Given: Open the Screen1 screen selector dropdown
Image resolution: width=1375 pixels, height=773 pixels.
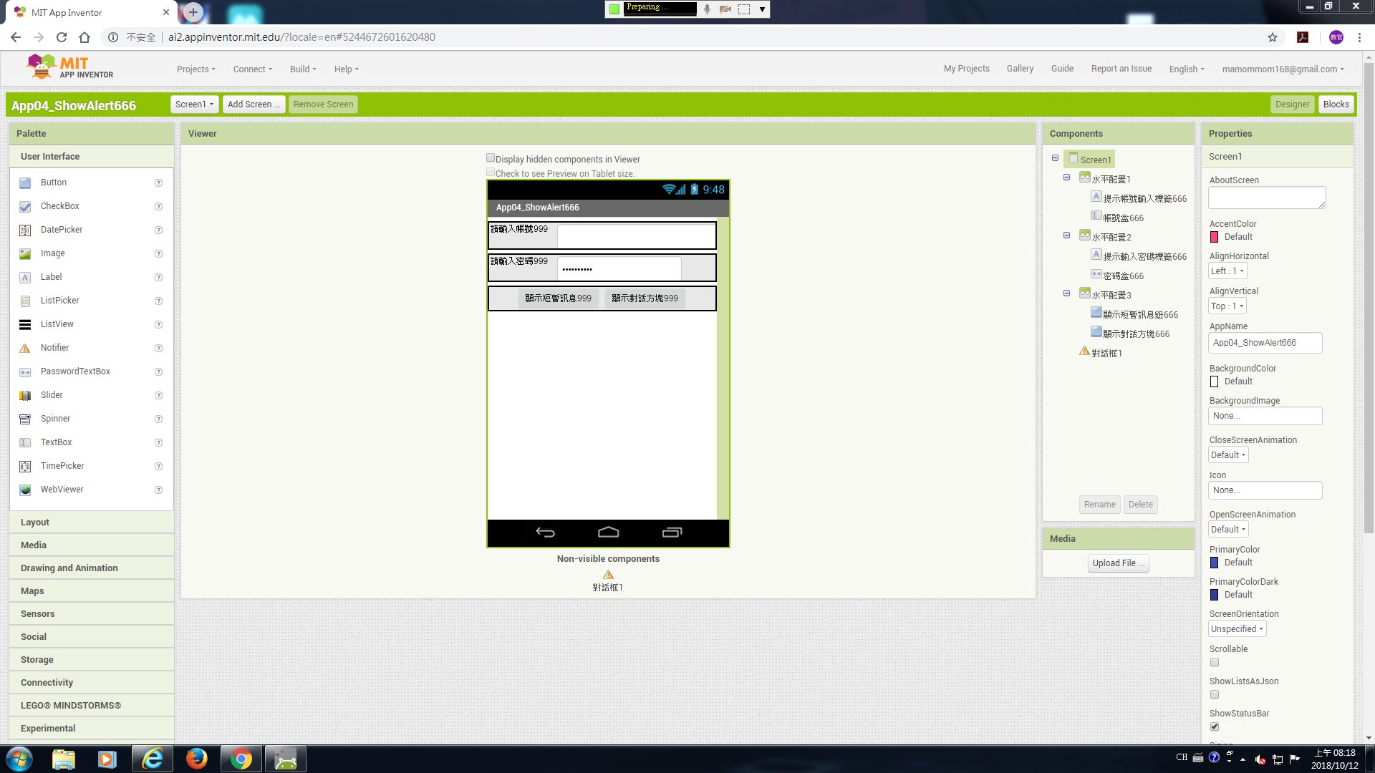Looking at the screenshot, I should (194, 104).
